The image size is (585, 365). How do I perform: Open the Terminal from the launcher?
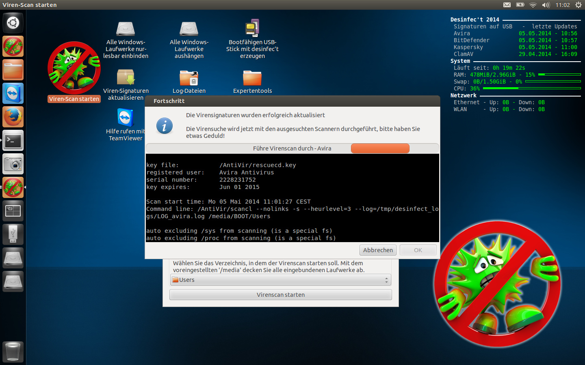(x=13, y=140)
